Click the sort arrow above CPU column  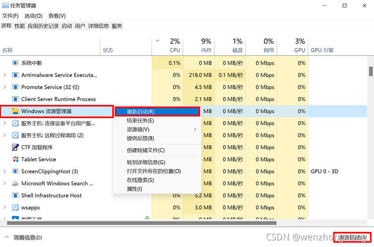coord(157,41)
